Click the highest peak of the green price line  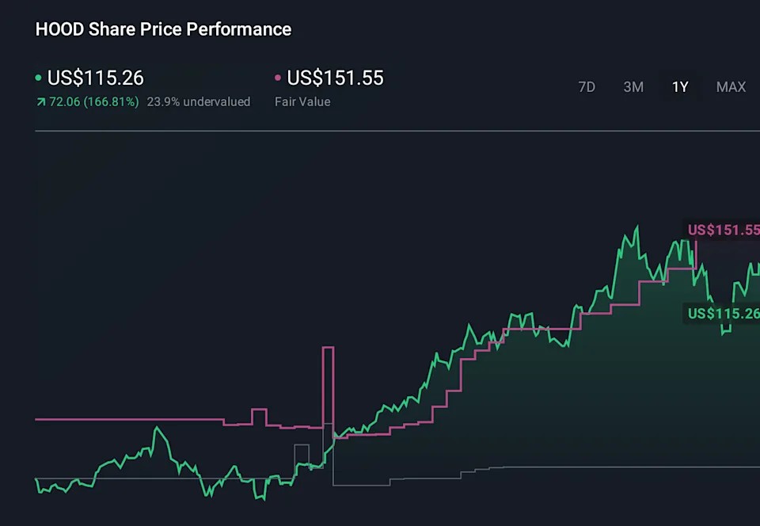pyautogui.click(x=636, y=227)
